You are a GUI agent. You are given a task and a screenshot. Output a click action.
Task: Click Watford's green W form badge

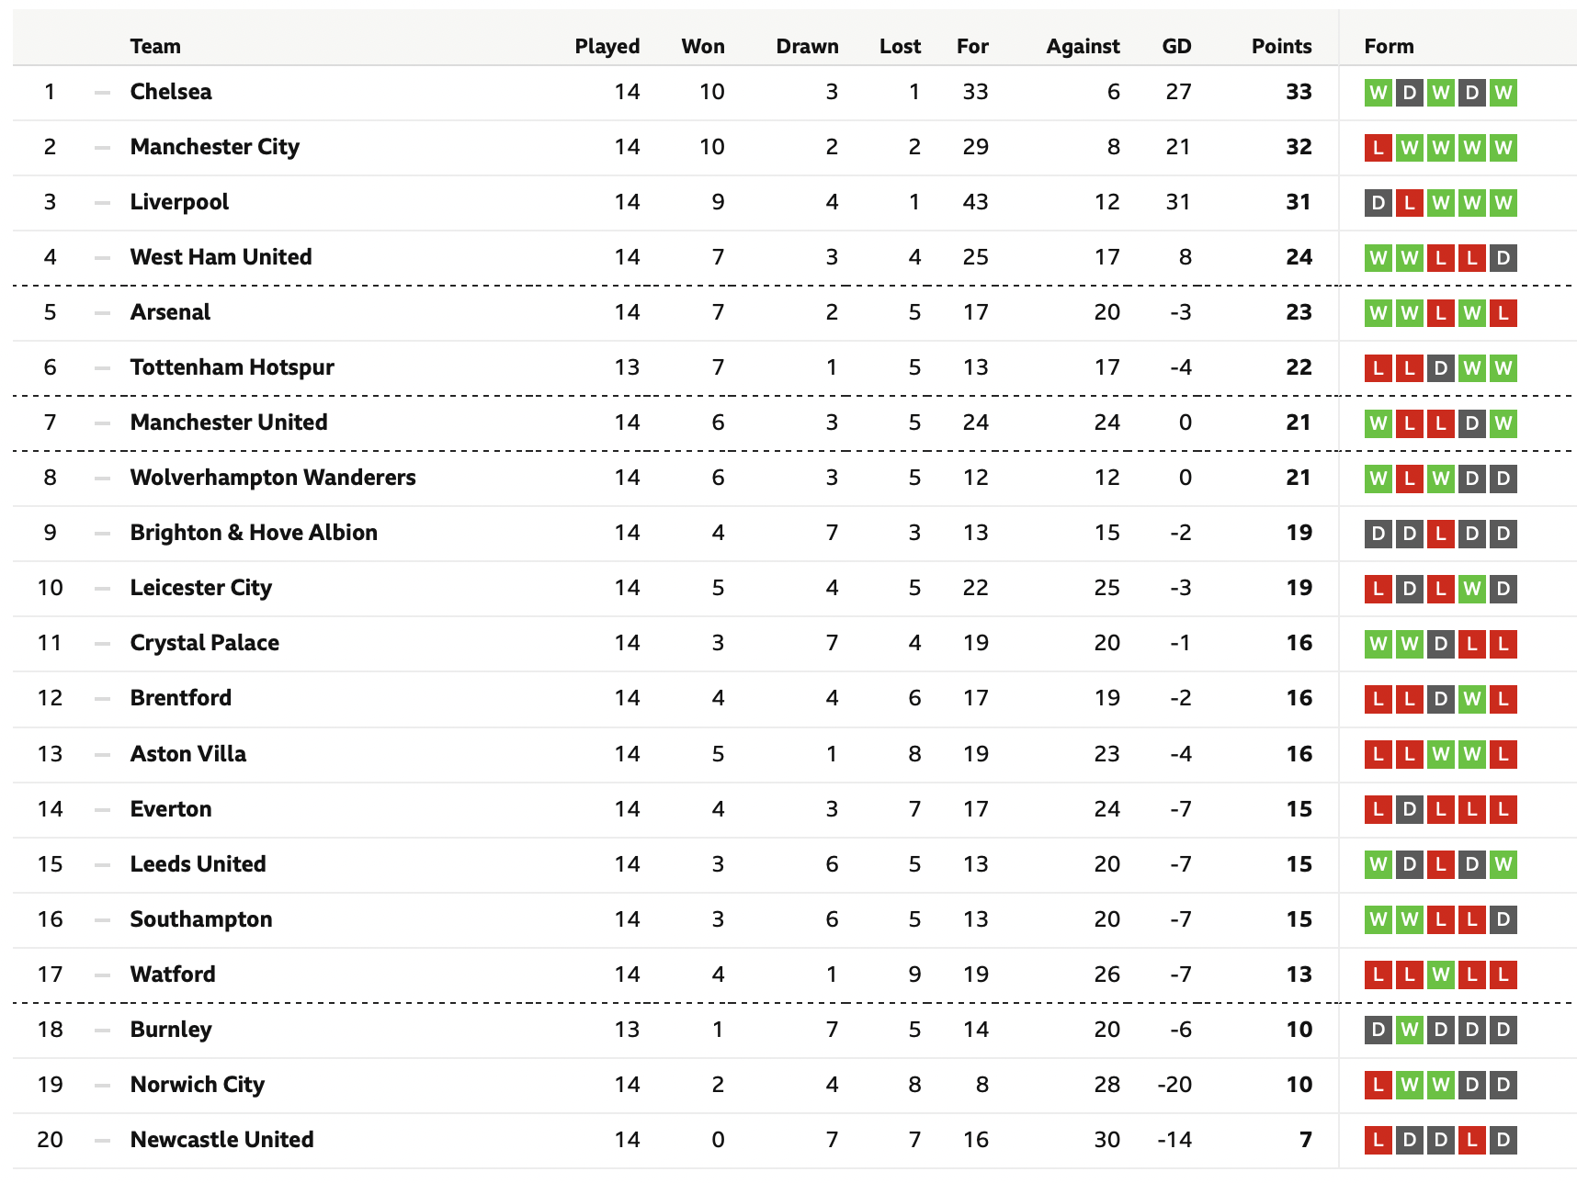tap(1440, 975)
